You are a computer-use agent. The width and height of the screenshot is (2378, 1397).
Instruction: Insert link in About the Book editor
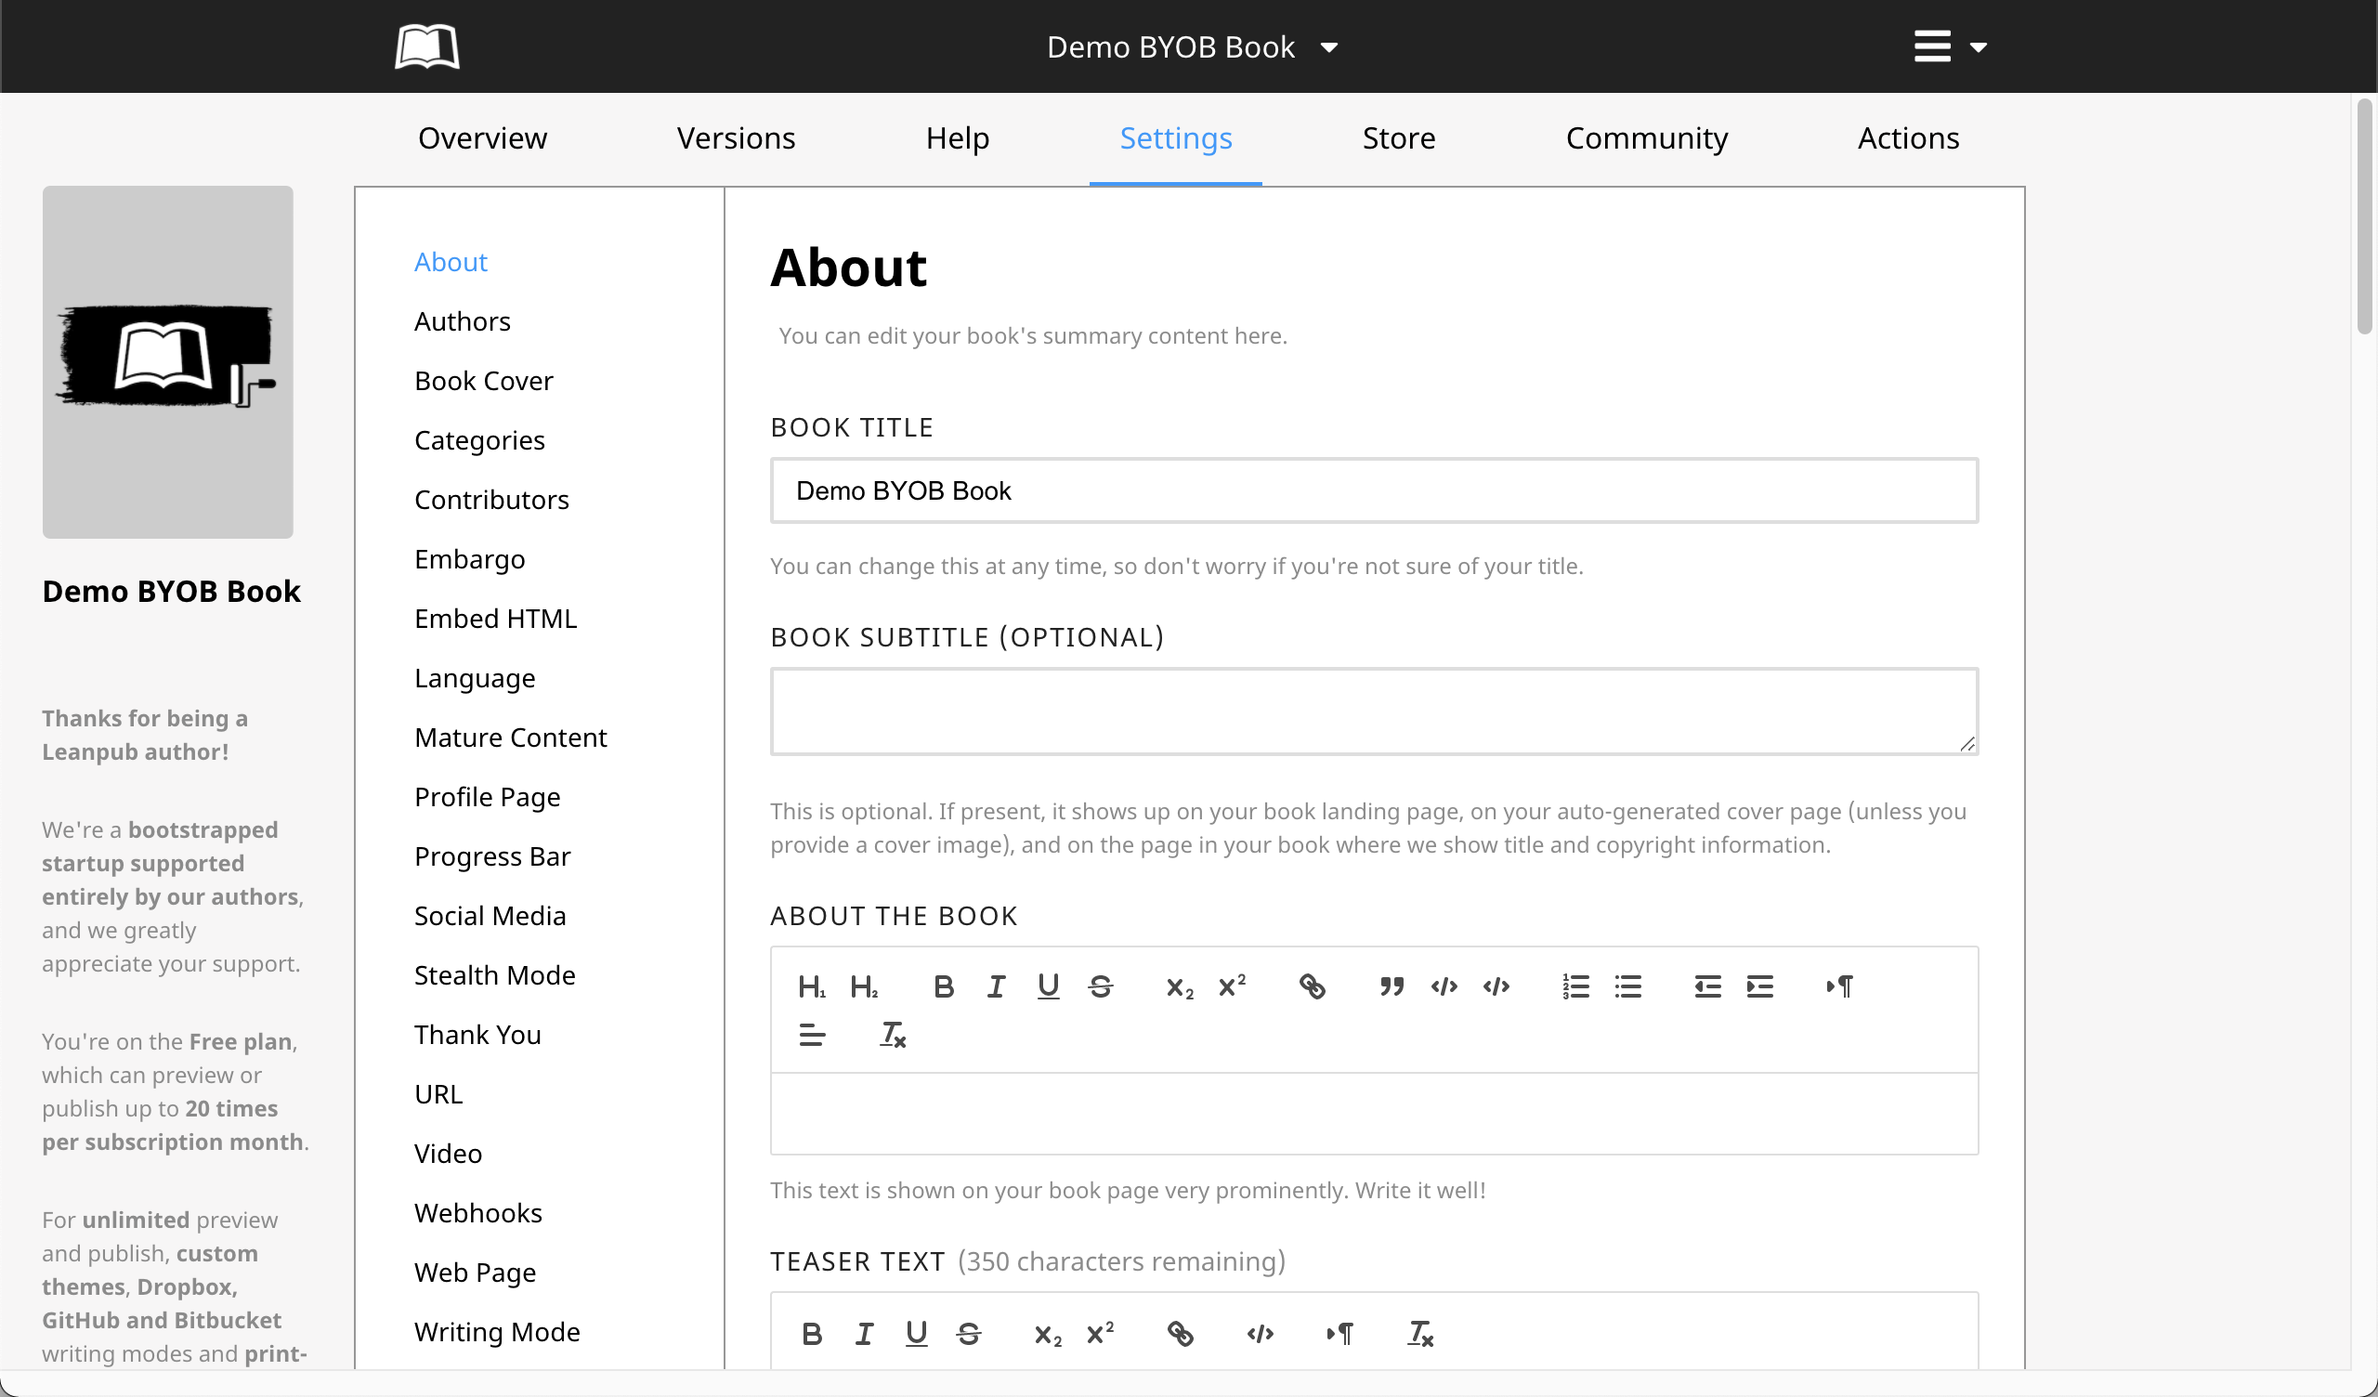pyautogui.click(x=1312, y=987)
